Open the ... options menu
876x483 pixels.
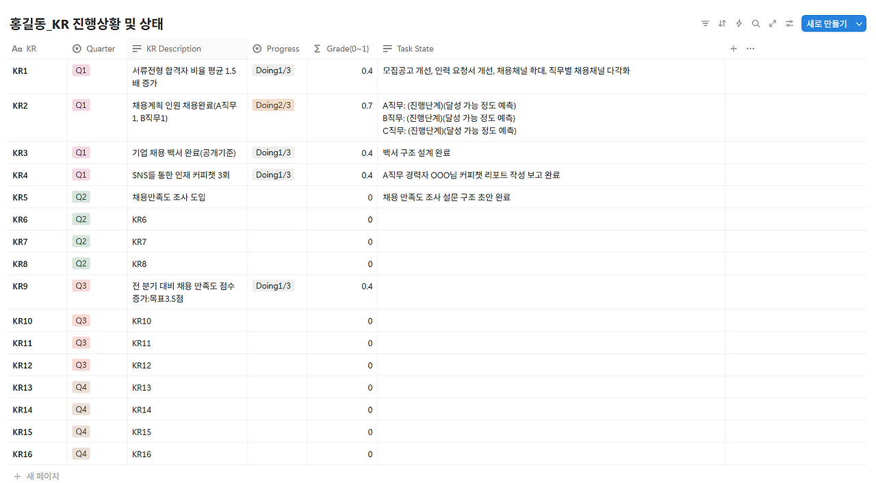[x=749, y=49]
